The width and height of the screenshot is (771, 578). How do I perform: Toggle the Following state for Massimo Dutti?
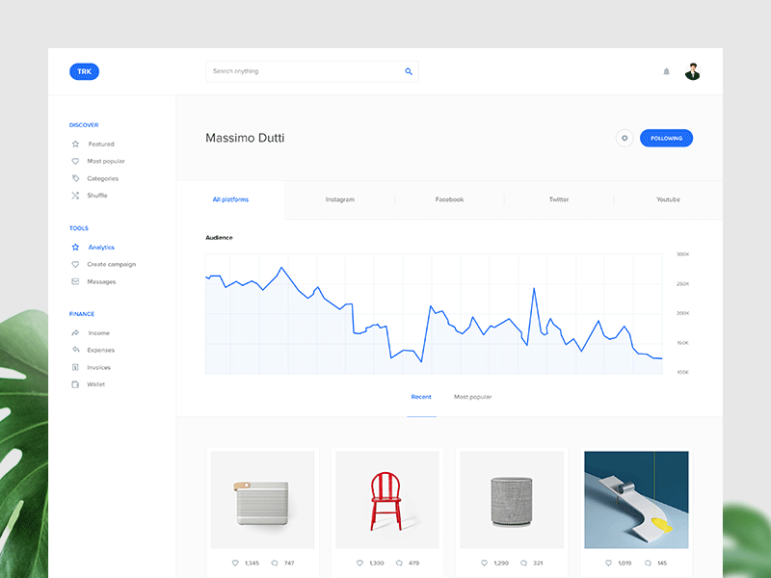[x=666, y=138]
